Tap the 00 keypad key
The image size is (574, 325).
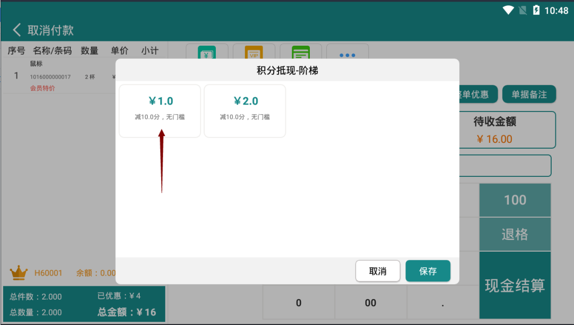pos(370,303)
